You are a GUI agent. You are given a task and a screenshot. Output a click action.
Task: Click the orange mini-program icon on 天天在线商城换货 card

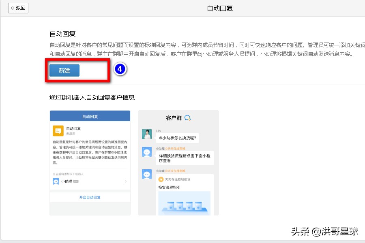(160, 179)
